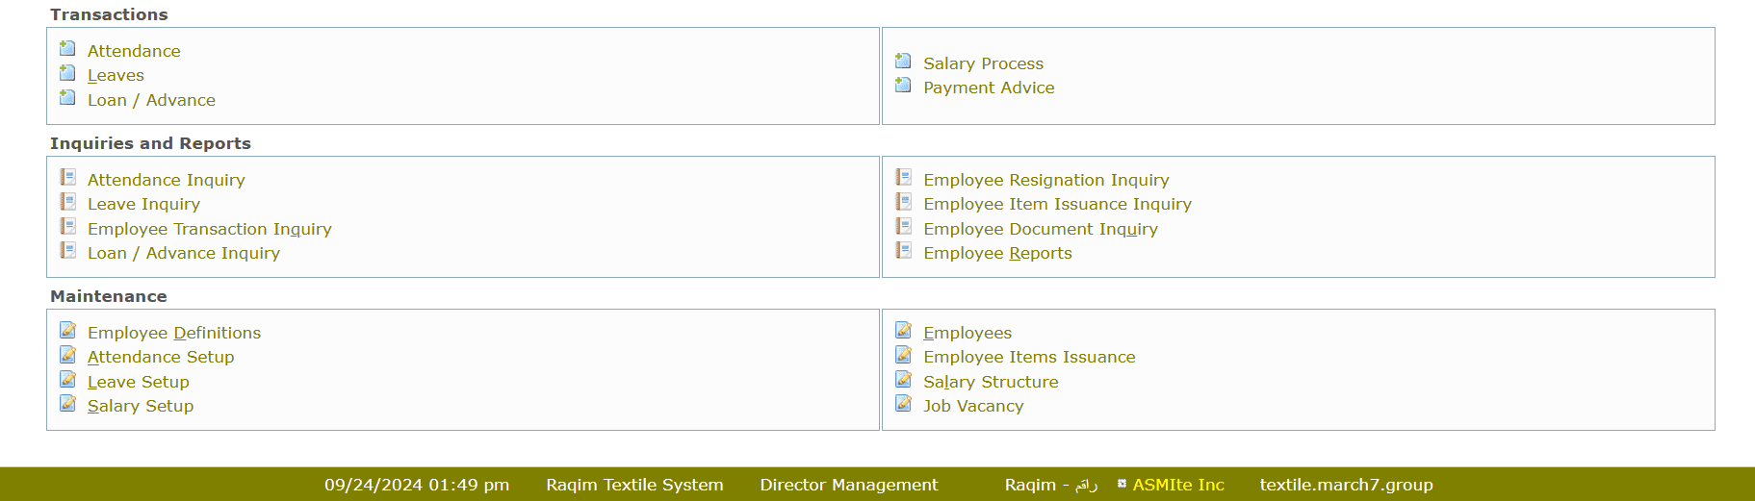Viewport: 1755px width, 501px height.
Task: Open Loan / Advance Inquiry report
Action: (183, 253)
